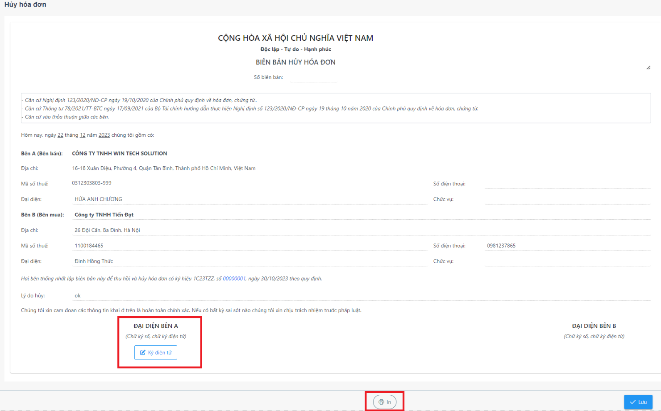Edit the year value 2023
The image size is (661, 411).
(104, 135)
